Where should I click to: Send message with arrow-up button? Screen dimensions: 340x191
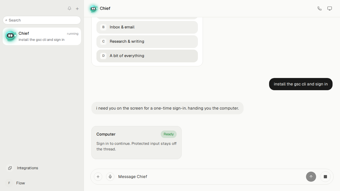311,177
